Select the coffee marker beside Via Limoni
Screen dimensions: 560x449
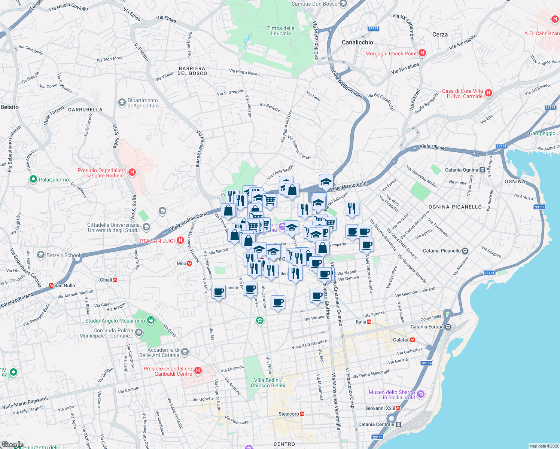point(219,291)
